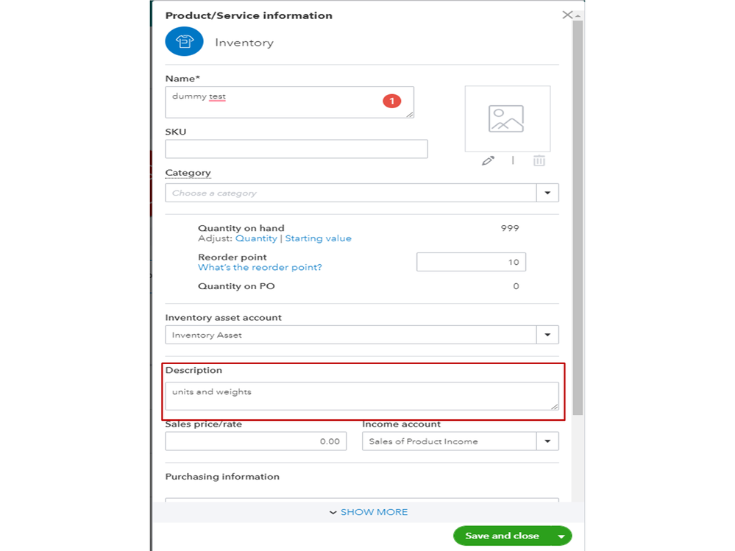Click the product image placeholder
Screen dimensions: 735x551
[507, 118]
